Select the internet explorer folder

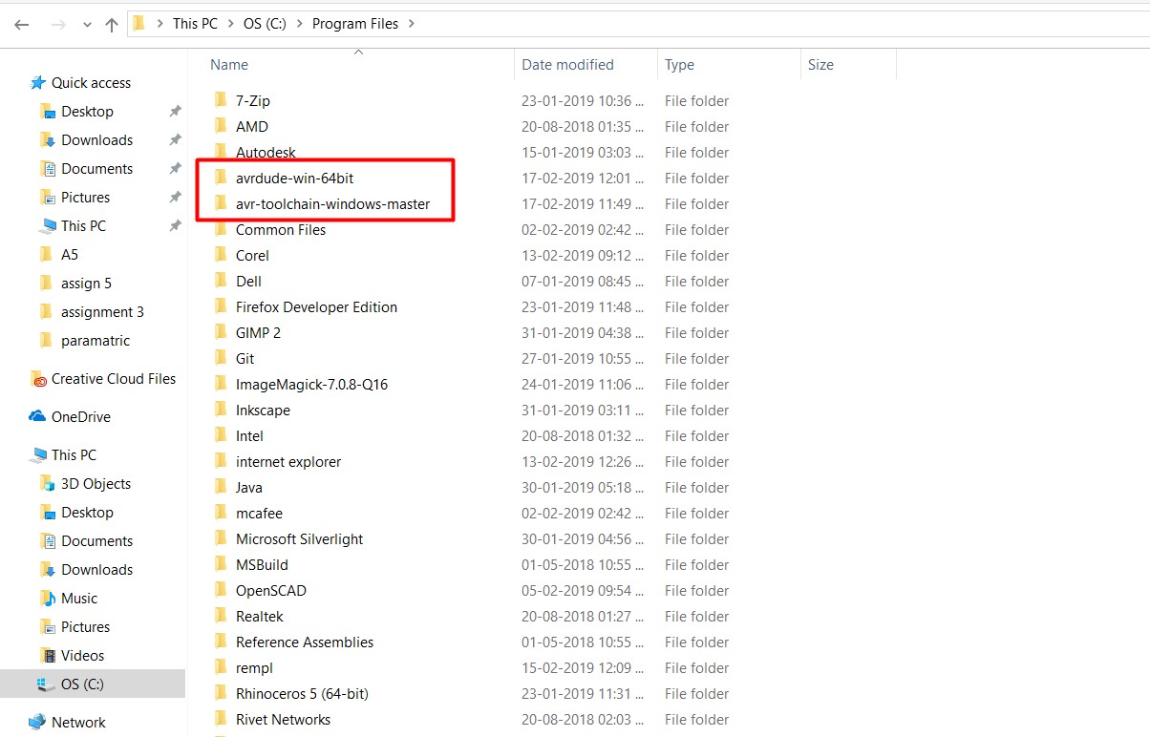288,462
